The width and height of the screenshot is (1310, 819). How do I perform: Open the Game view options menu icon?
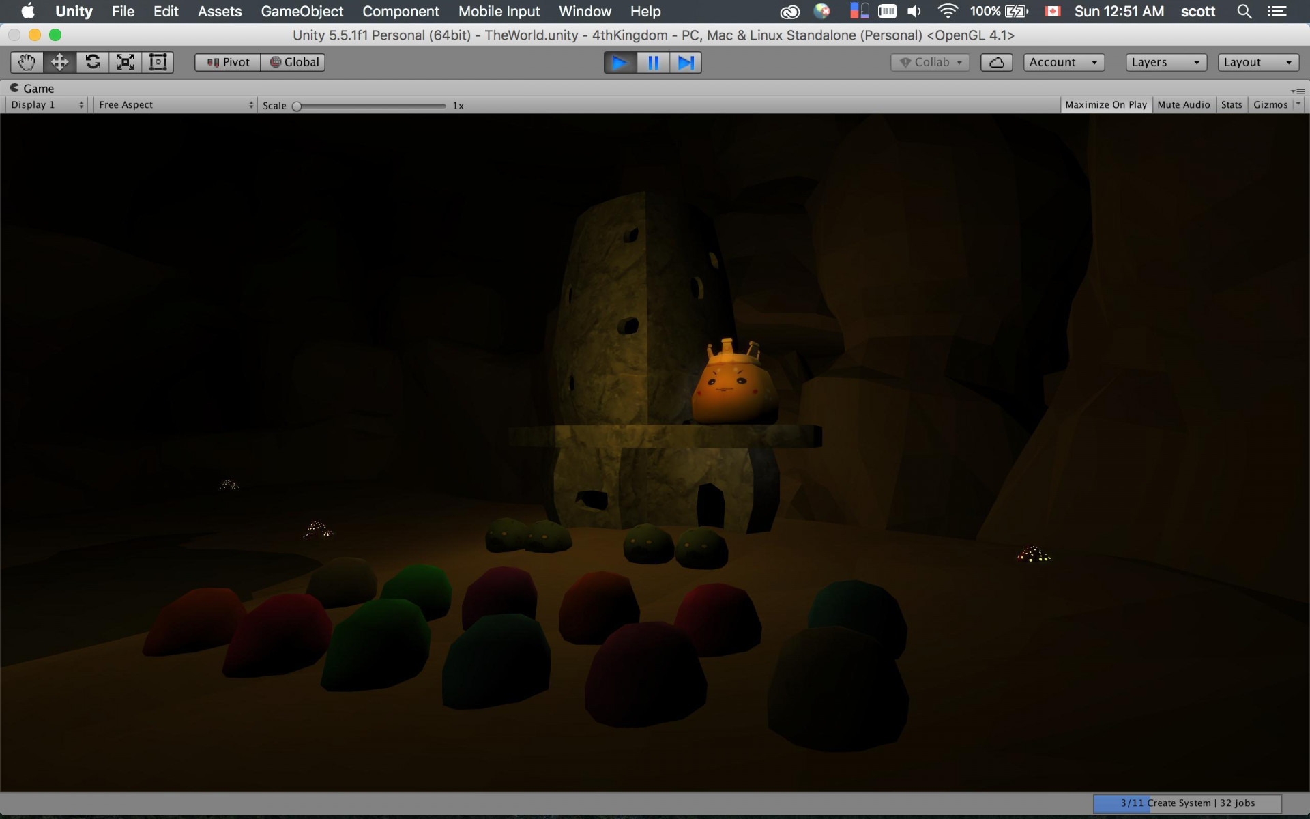pos(1298,90)
